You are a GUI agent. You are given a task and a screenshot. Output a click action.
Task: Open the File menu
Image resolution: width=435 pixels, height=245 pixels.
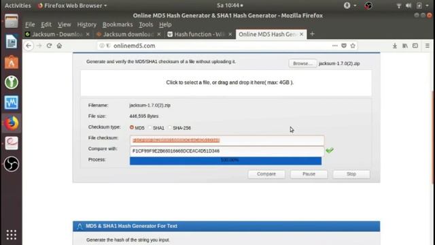30,24
